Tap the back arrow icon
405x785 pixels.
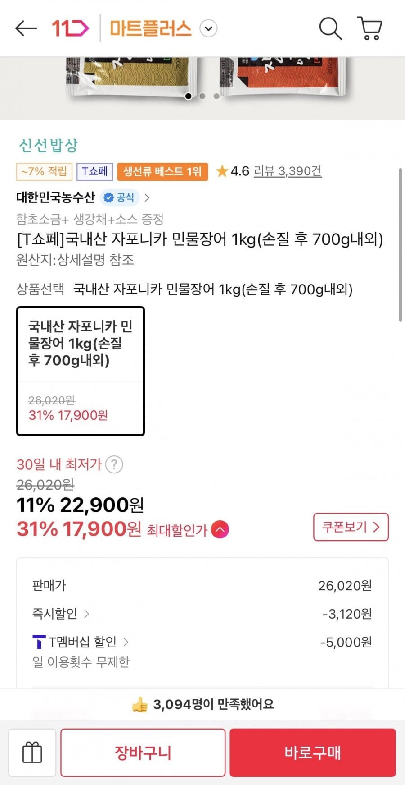(26, 28)
